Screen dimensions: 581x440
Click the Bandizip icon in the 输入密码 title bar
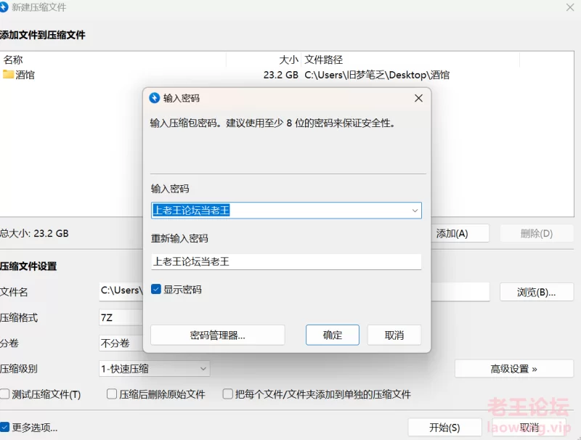coord(154,98)
